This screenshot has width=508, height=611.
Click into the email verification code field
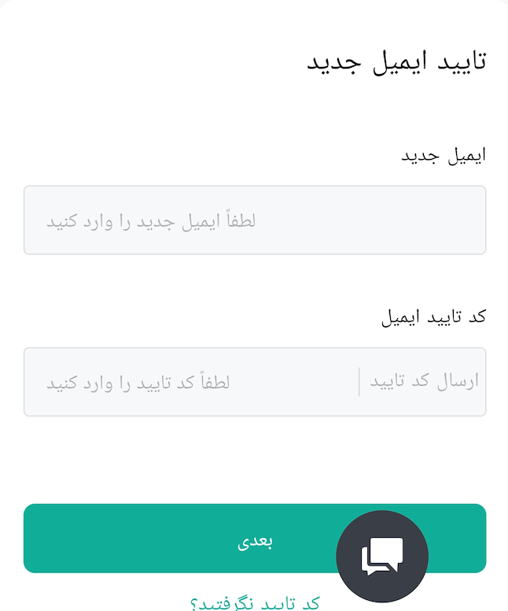click(191, 382)
